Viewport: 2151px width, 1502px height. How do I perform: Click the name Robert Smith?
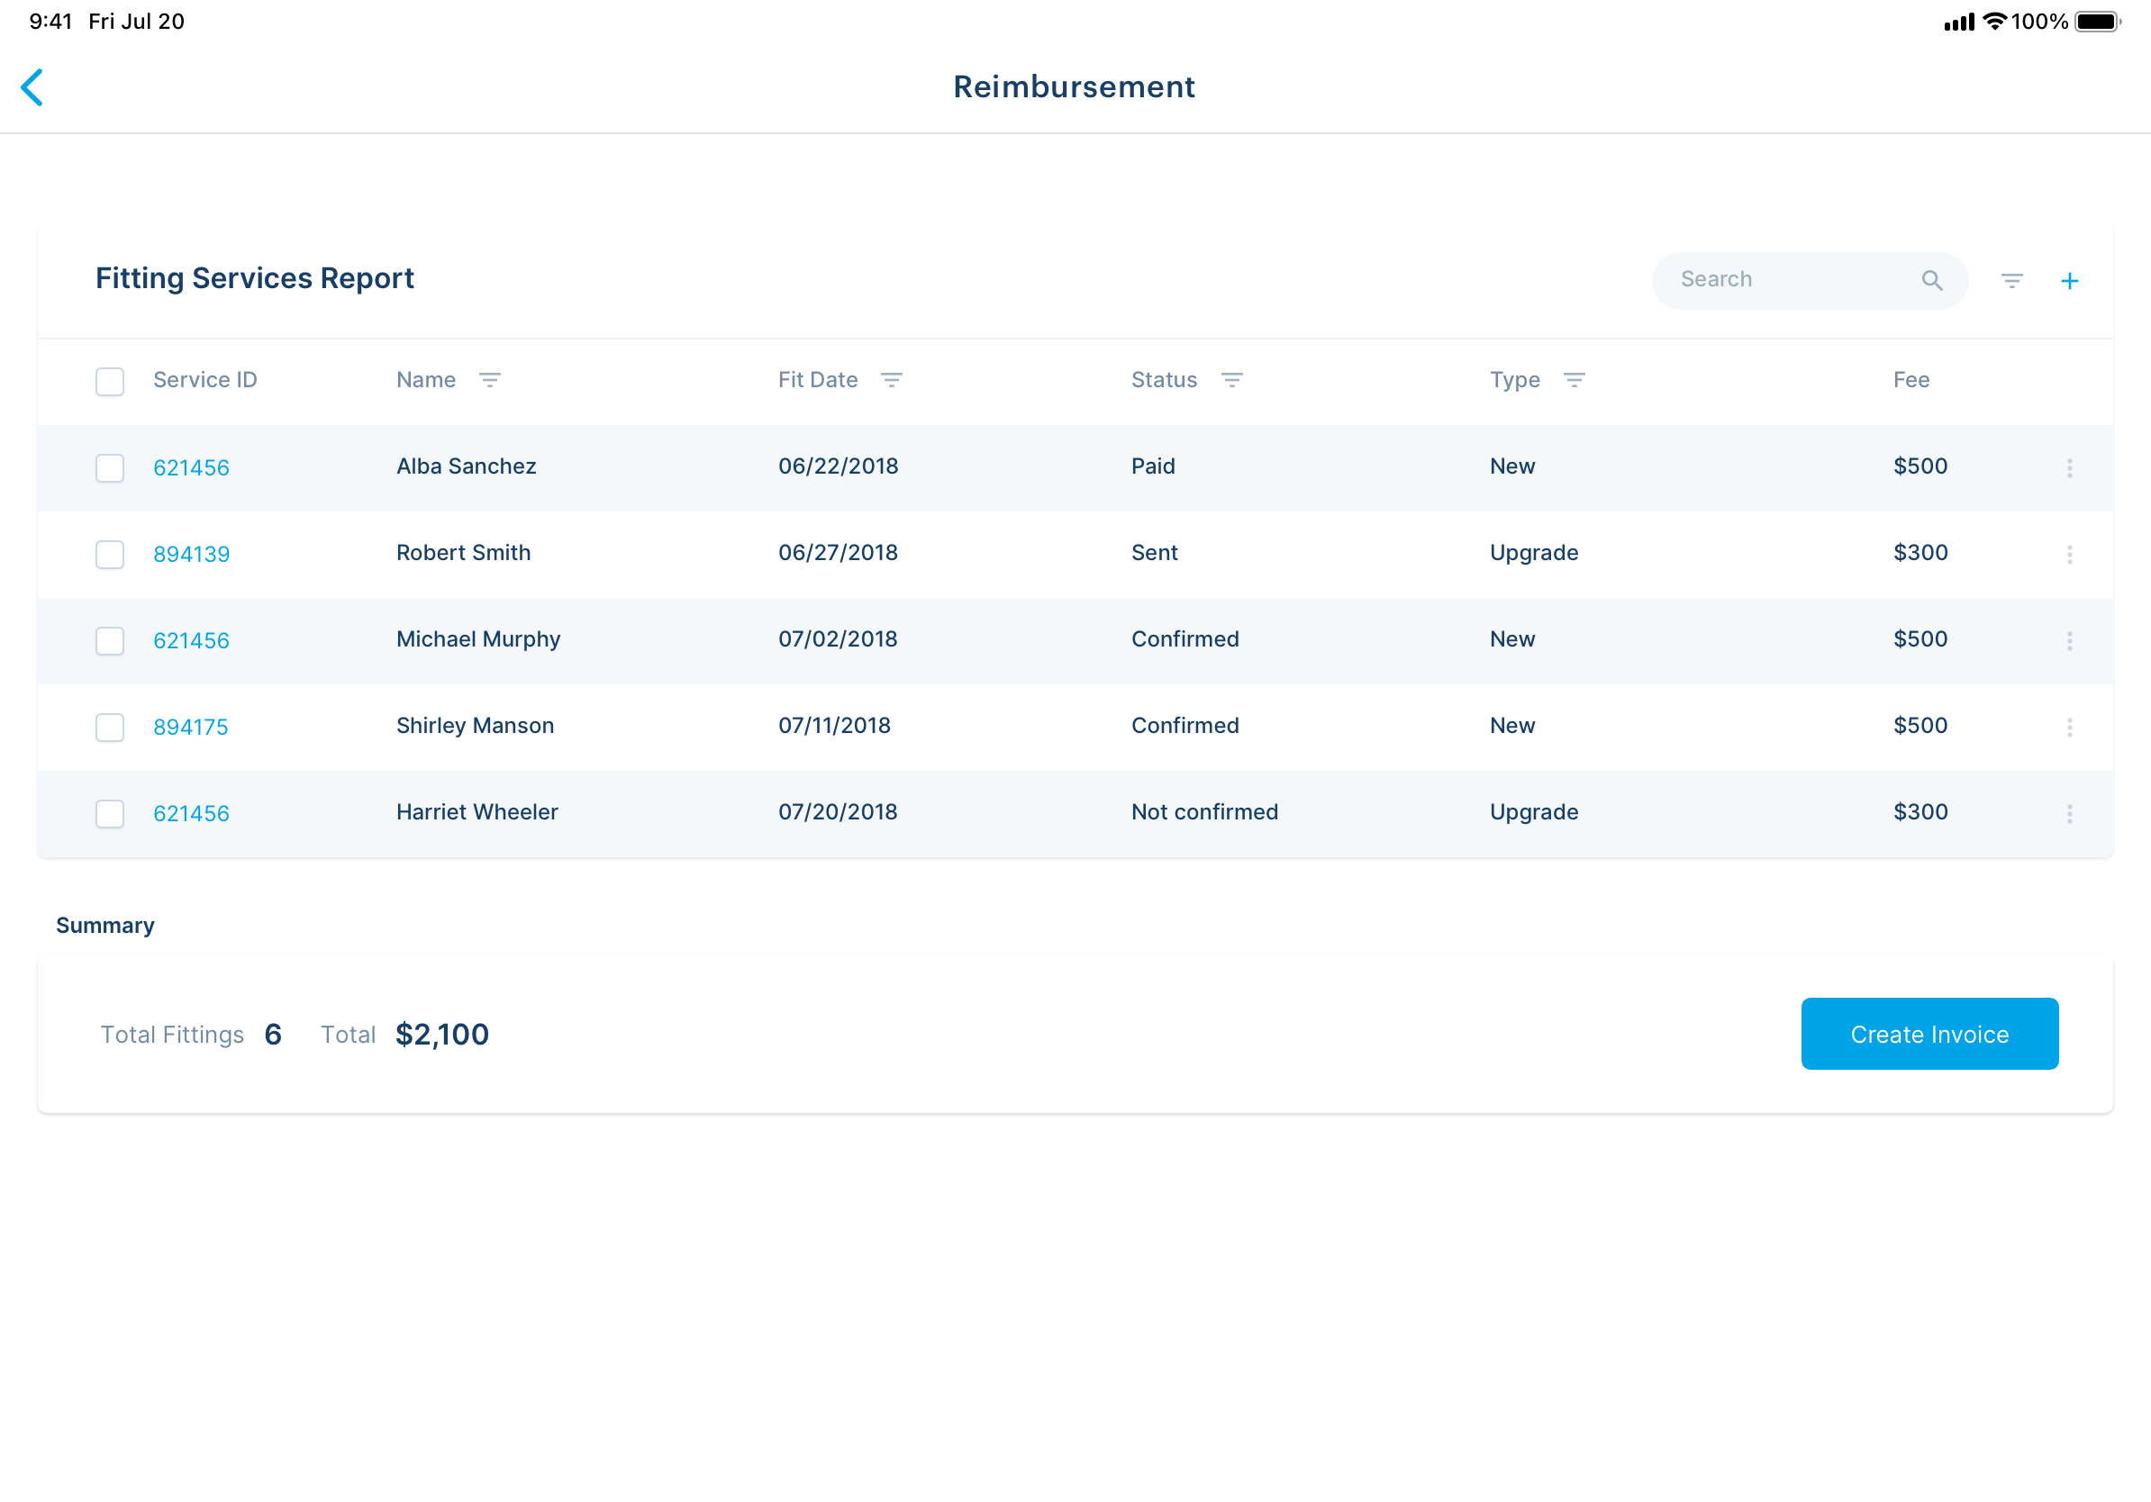pyautogui.click(x=463, y=553)
